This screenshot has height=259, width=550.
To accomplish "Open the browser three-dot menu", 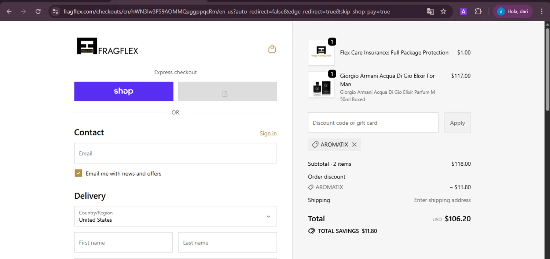I will point(542,11).
